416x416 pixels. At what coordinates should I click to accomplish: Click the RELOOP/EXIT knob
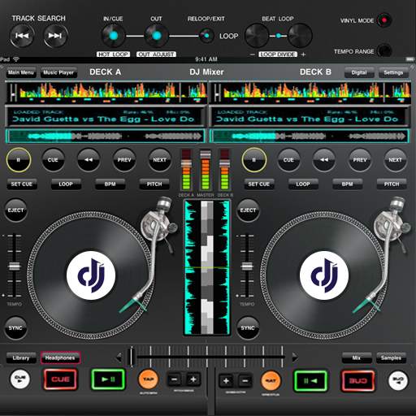[x=206, y=36]
